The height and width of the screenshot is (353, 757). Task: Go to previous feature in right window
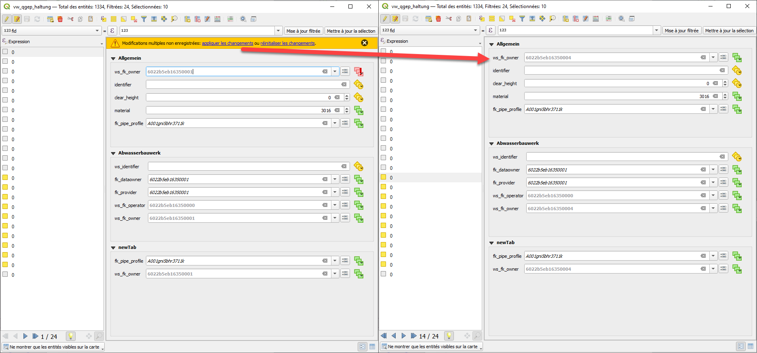tap(394, 336)
